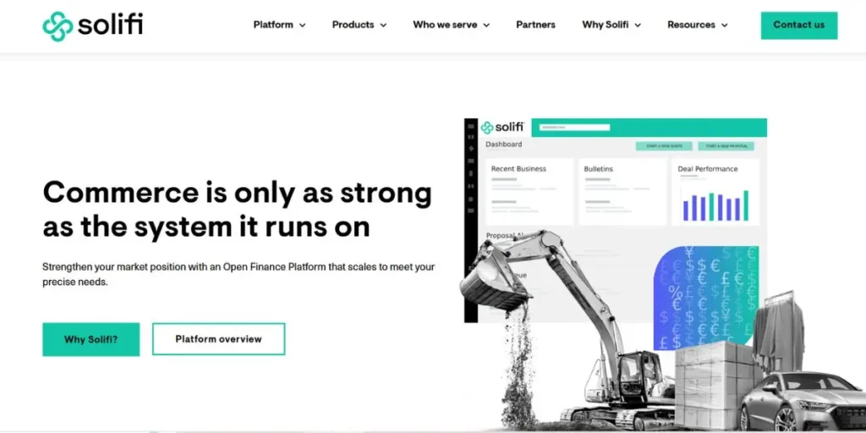Click the Dashboard title in mockup
The image size is (866, 433).
click(x=504, y=144)
